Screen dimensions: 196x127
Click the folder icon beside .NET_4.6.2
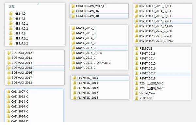click(x=11, y=43)
